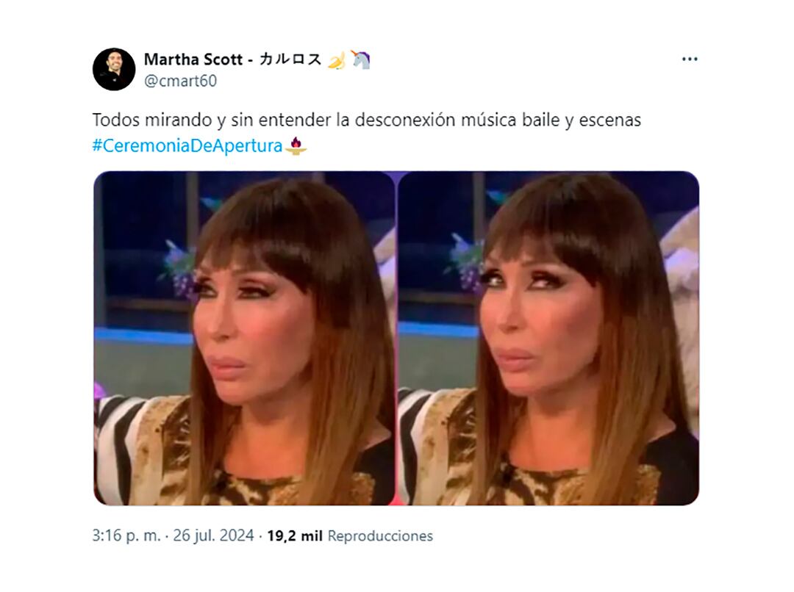Screen dimensions: 794x592
Task: Open the right photo of the tweet
Action: (x=548, y=338)
